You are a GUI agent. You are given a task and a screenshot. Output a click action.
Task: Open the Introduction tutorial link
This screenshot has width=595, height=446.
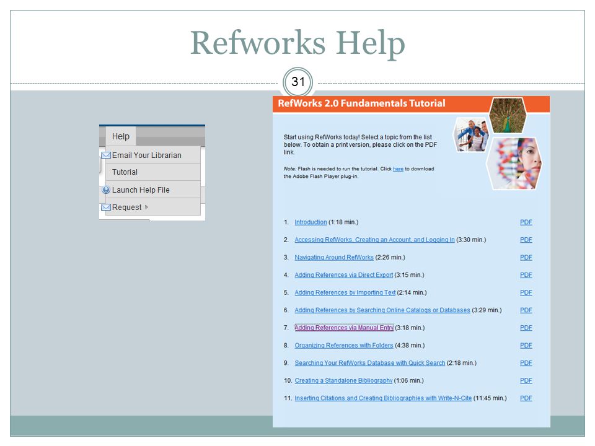pos(311,222)
